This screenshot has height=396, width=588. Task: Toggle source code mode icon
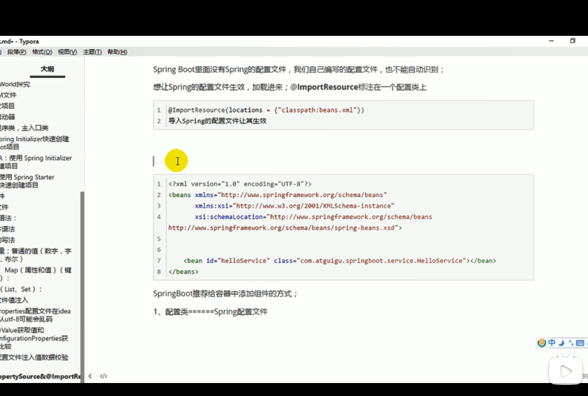[104, 376]
